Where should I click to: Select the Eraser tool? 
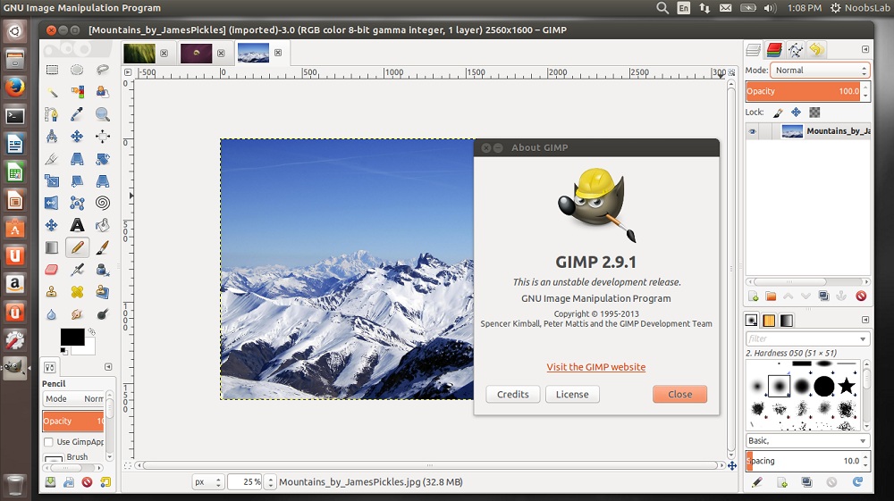[52, 270]
